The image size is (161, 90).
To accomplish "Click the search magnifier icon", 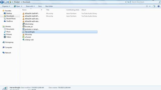I will point(160,2).
